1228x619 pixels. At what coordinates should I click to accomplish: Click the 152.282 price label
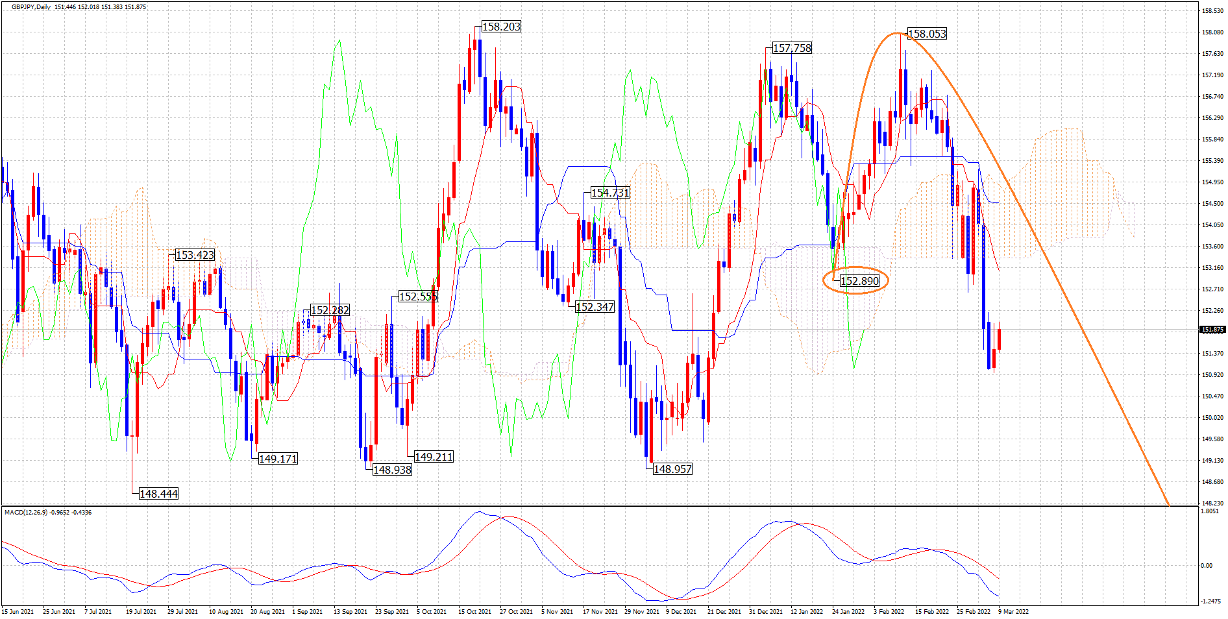(330, 310)
